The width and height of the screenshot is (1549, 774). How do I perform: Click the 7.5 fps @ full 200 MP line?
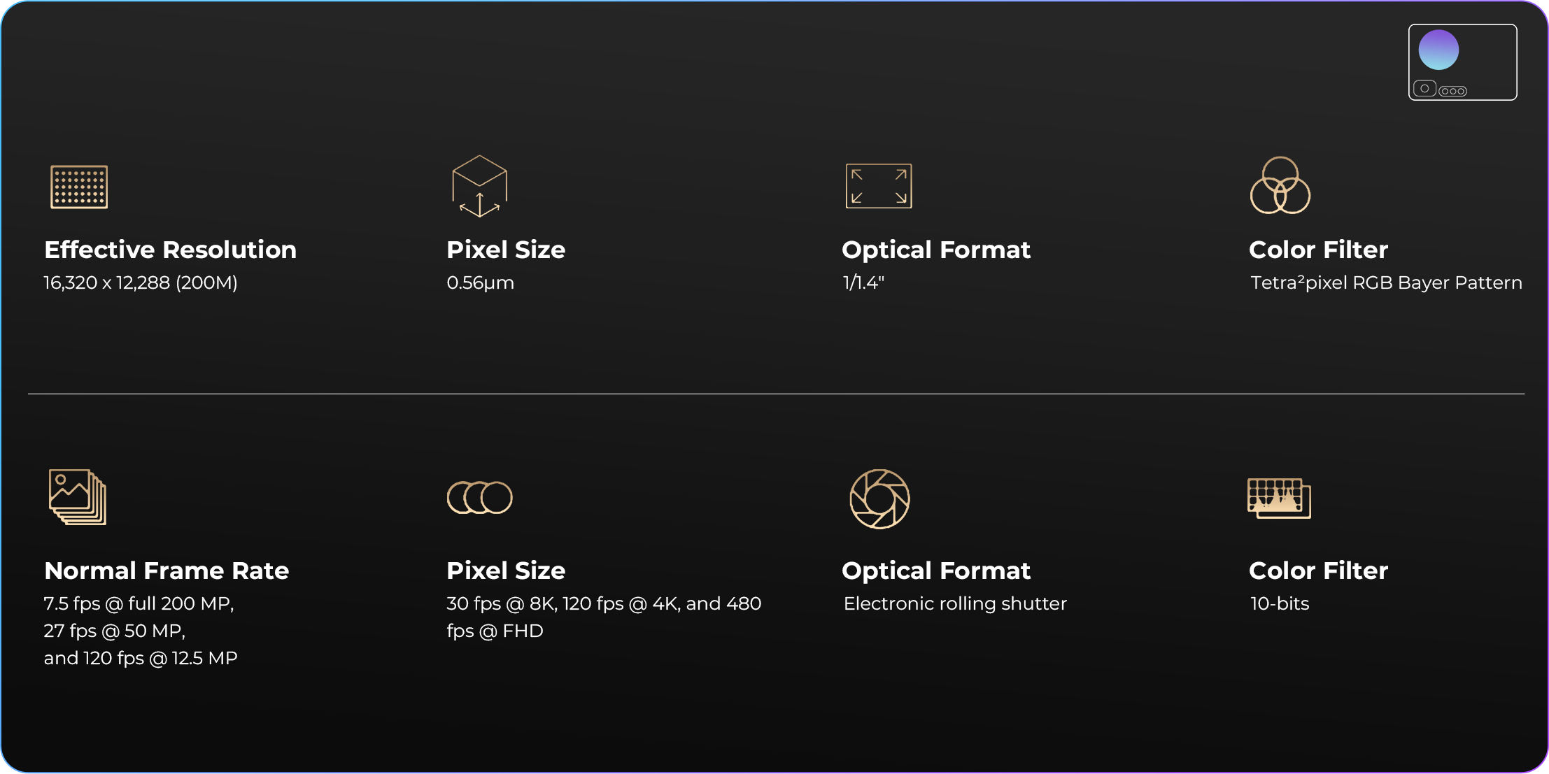(139, 603)
